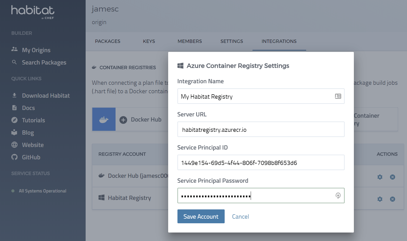Click the Server URL input field
Screen dimensions: 407x241
(261, 129)
